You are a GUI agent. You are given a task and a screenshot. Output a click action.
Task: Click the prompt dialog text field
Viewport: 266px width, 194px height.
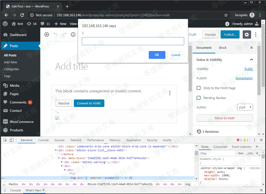(133, 41)
